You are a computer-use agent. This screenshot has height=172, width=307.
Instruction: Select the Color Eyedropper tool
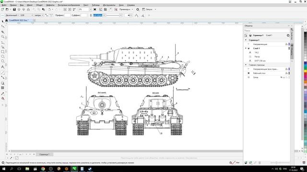pos(3,94)
